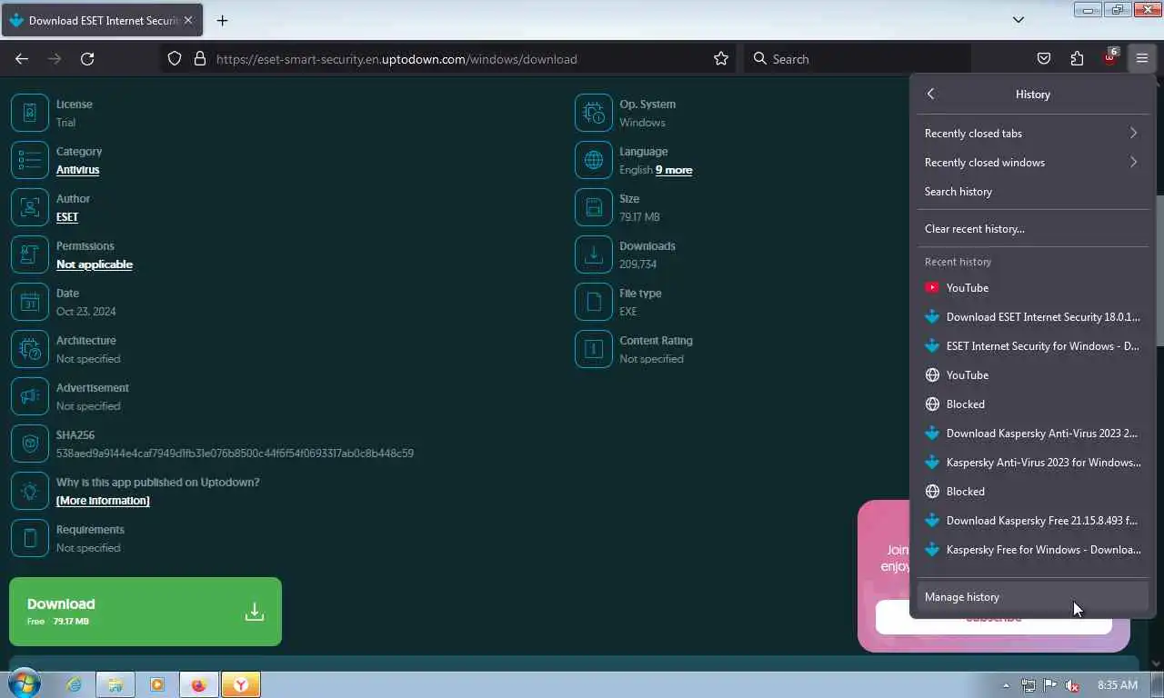Follow the Antivirus category link
Image resolution: width=1164 pixels, height=698 pixels.
pyautogui.click(x=77, y=170)
